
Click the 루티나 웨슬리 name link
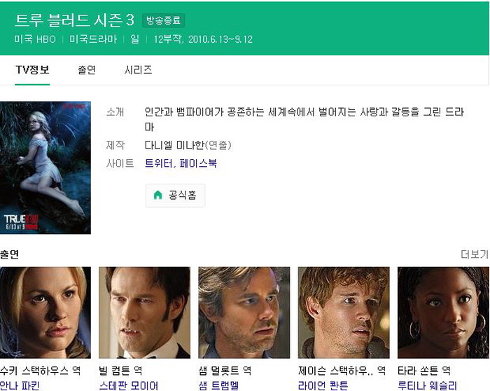pyautogui.click(x=427, y=385)
